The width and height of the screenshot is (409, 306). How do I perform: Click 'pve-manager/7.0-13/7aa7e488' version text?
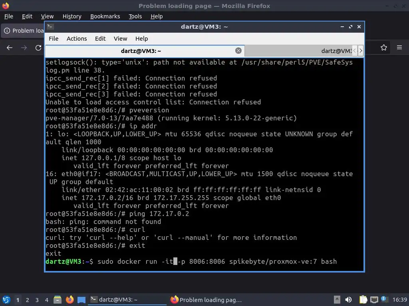pos(99,118)
